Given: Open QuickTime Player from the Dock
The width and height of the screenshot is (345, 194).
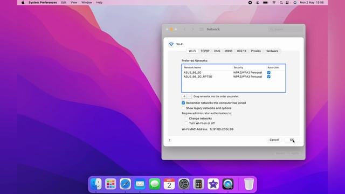Looking at the screenshot, I should [x=227, y=184].
